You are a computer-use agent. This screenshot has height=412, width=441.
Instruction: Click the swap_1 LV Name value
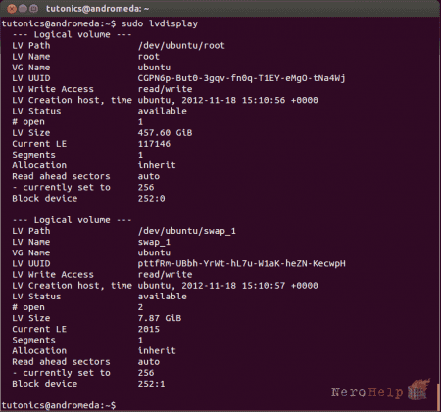[x=154, y=242]
